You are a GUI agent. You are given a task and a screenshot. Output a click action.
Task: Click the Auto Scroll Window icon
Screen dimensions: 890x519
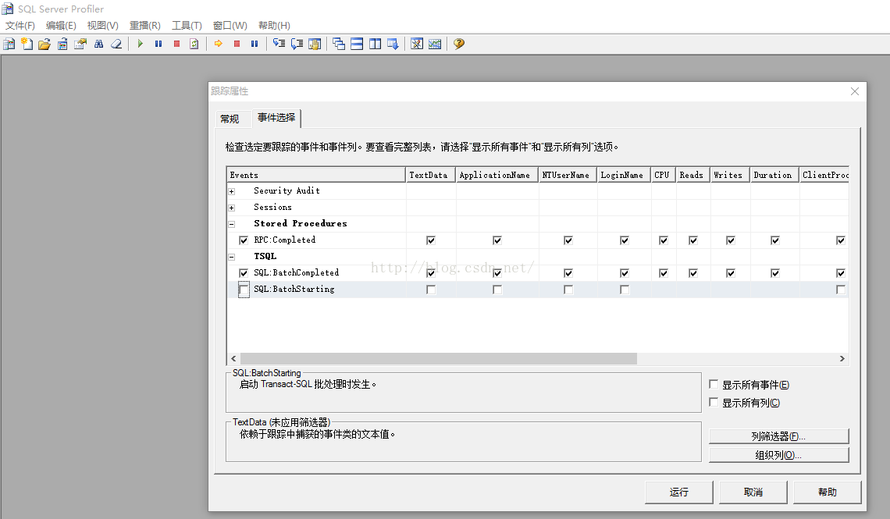pyautogui.click(x=393, y=44)
